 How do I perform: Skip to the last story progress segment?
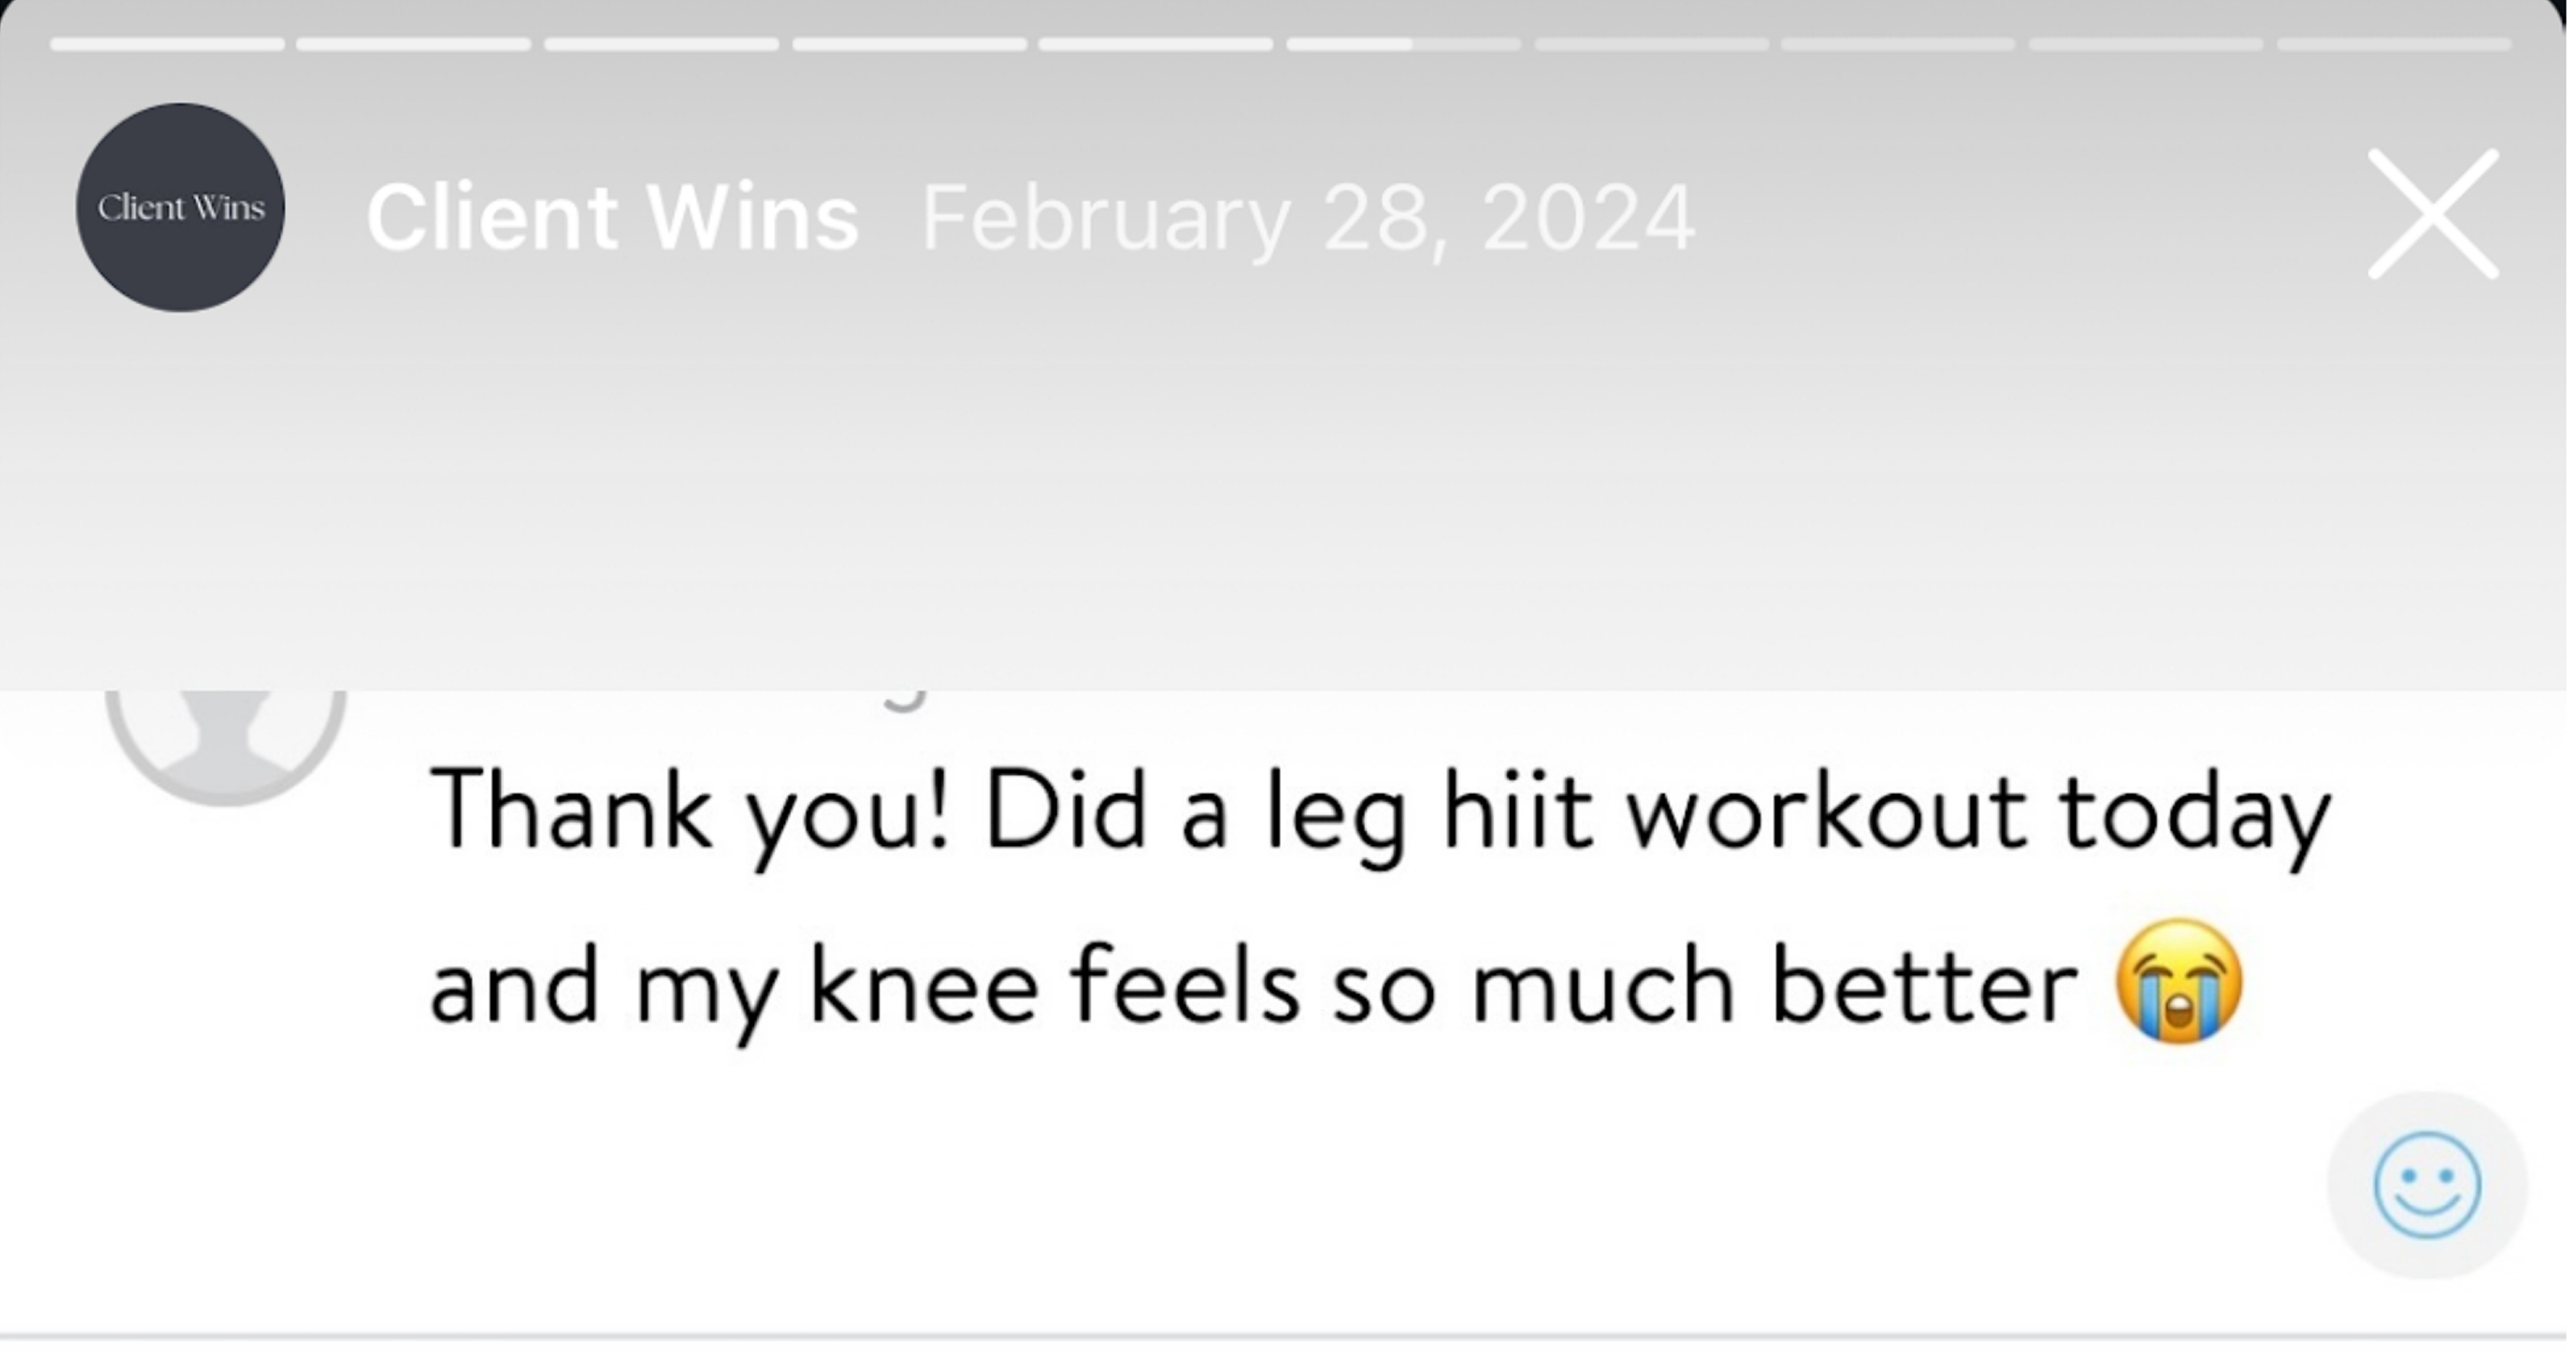(x=2393, y=44)
